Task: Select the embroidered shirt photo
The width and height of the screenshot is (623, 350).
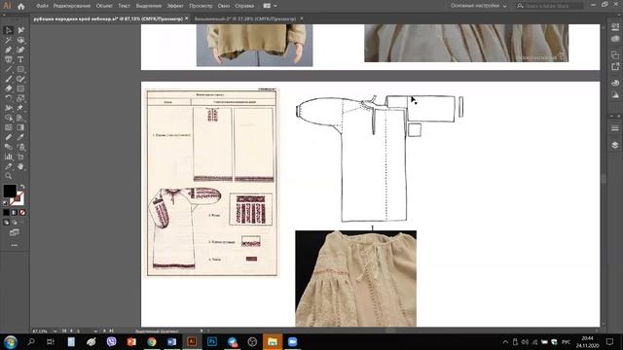Action: coord(355,278)
